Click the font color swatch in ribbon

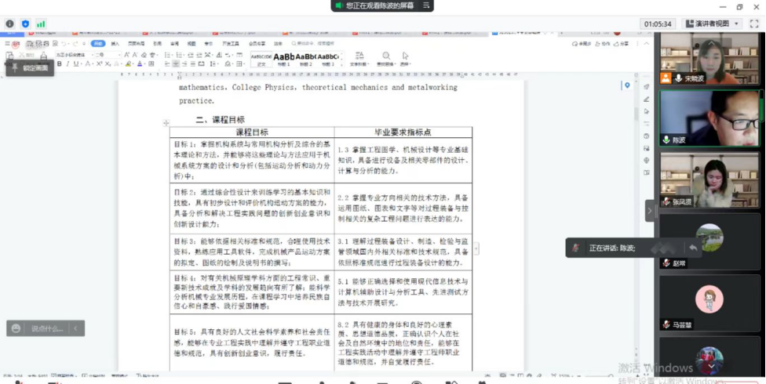pyautogui.click(x=140, y=64)
